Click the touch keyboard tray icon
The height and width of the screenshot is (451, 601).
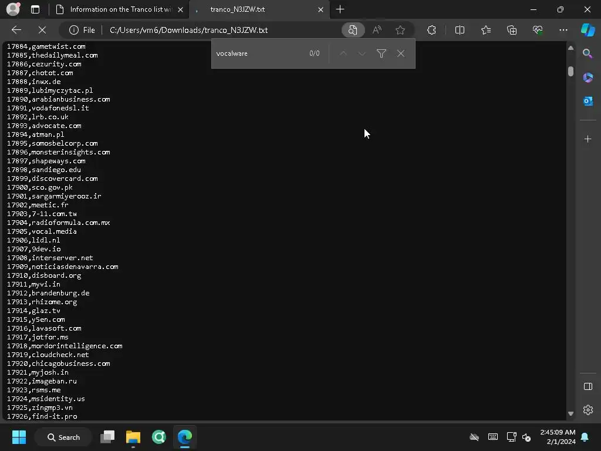click(493, 437)
